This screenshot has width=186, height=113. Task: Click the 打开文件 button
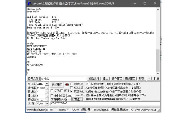click(33, 79)
